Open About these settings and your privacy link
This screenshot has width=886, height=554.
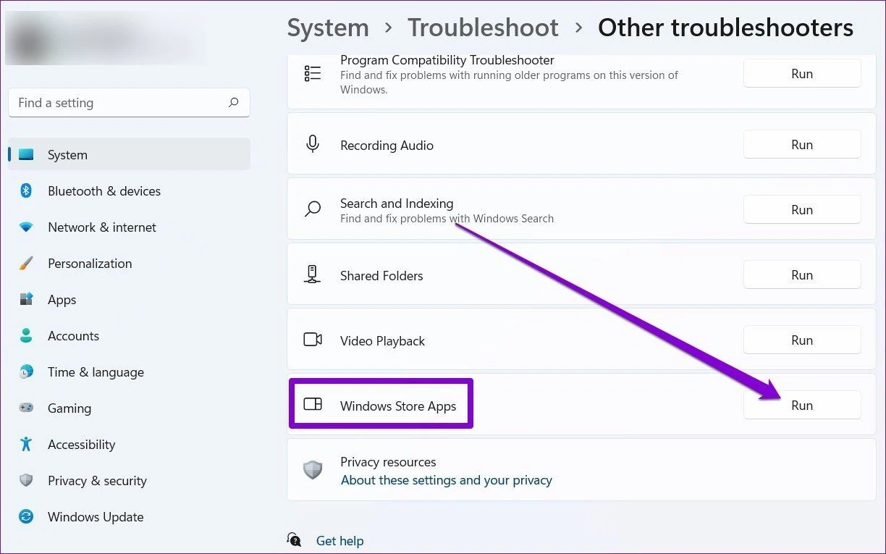(x=446, y=480)
